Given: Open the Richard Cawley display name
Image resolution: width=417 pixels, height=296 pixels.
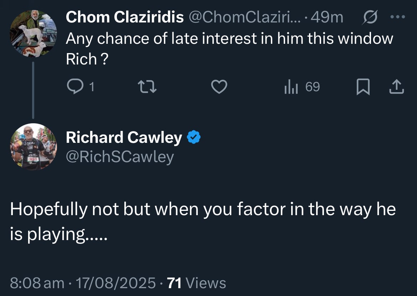Looking at the screenshot, I should 124,137.
